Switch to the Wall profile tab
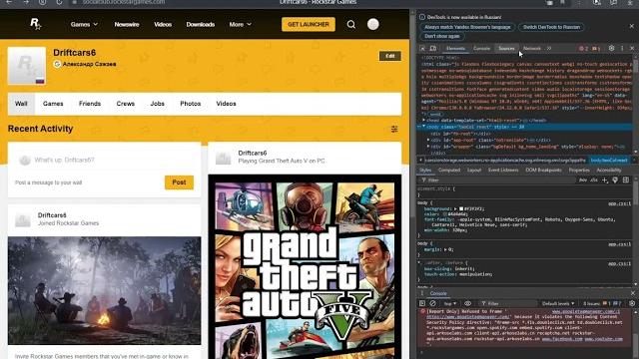 [x=21, y=104]
